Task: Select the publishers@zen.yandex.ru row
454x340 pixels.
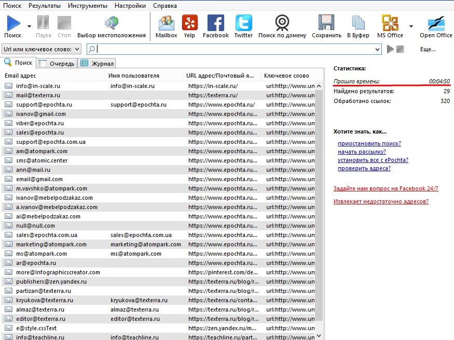Action: point(159,282)
